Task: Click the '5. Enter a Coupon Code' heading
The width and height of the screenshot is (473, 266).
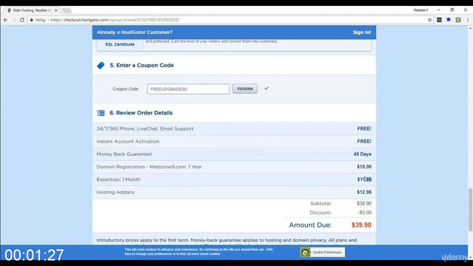Action: click(x=142, y=66)
